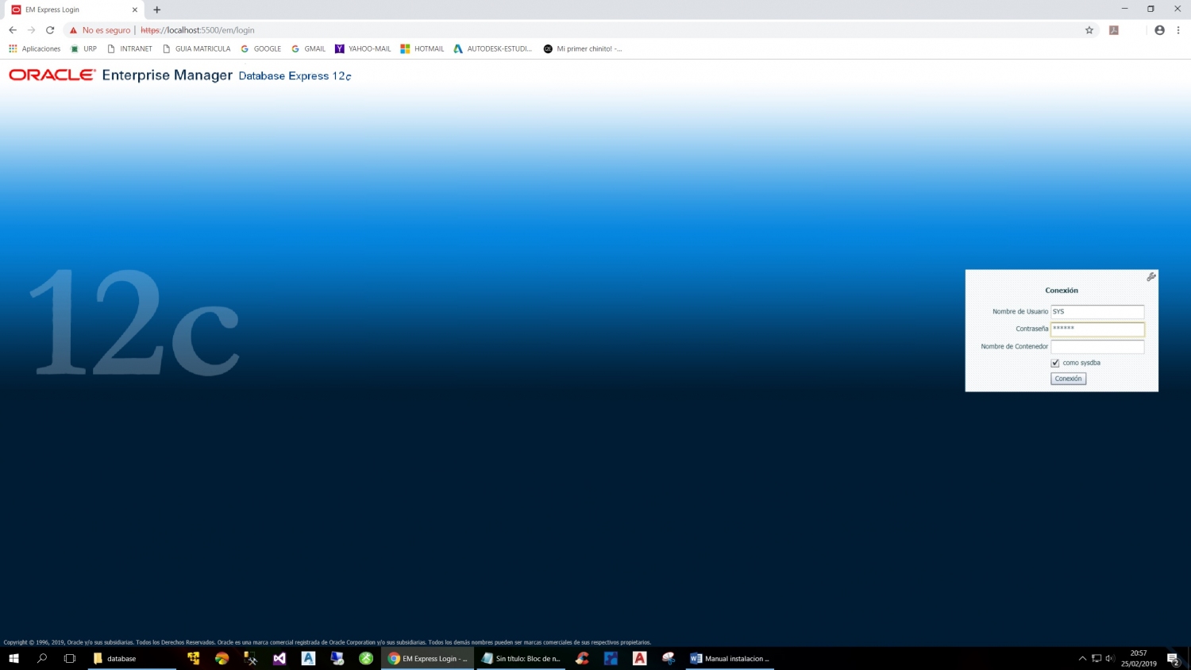Click the yellow blocks app icon in taskbar
The height and width of the screenshot is (670, 1191).
pyautogui.click(x=193, y=658)
